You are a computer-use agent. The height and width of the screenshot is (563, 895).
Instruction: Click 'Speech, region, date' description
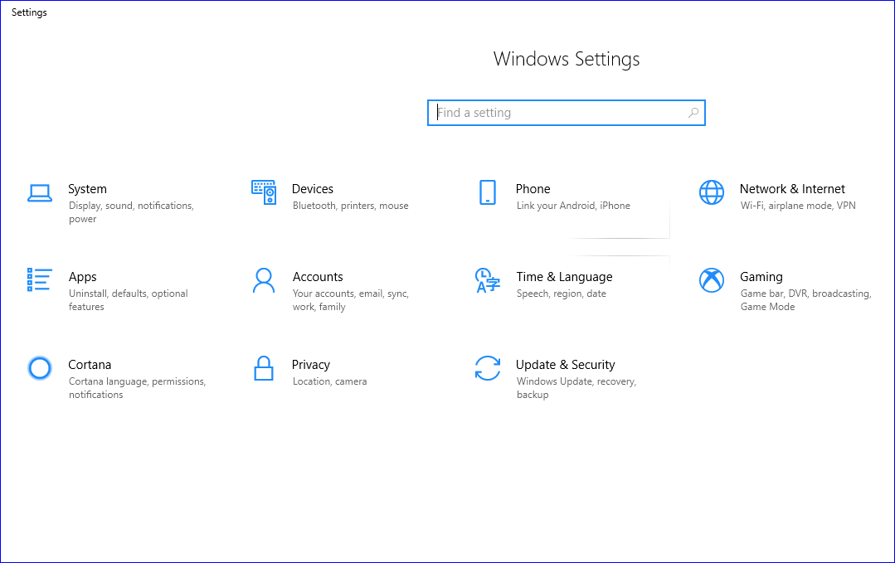(x=561, y=294)
